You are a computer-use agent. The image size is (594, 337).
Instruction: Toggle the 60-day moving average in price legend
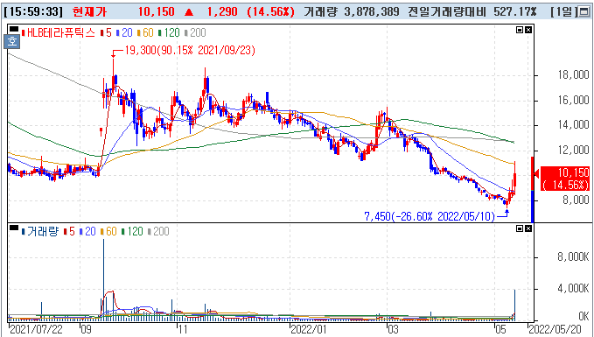[145, 33]
